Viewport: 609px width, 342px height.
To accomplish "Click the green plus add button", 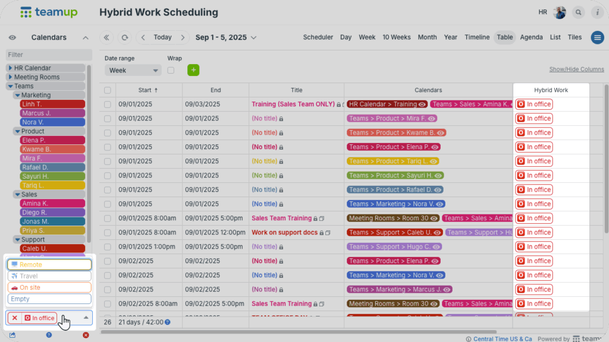I will [x=193, y=70].
